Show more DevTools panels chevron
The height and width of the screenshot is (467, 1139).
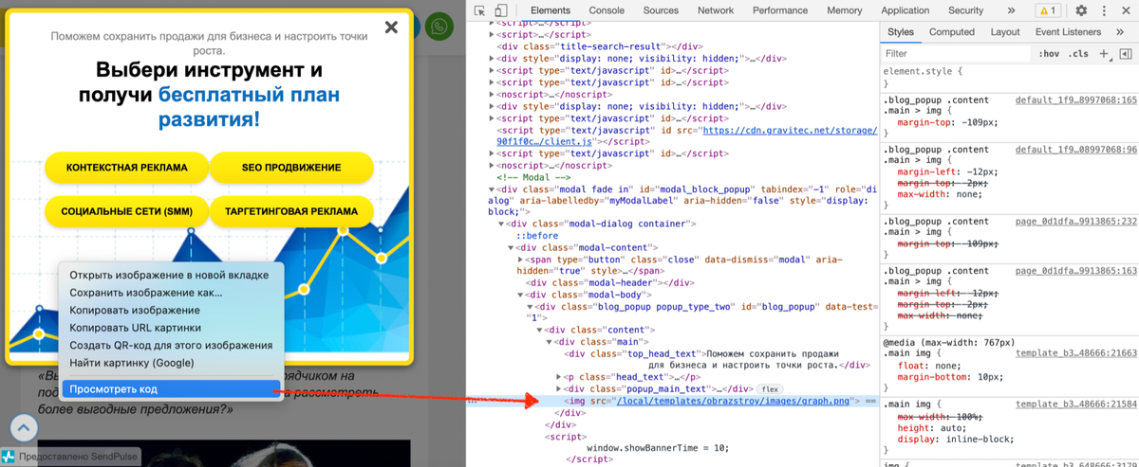(x=1011, y=10)
